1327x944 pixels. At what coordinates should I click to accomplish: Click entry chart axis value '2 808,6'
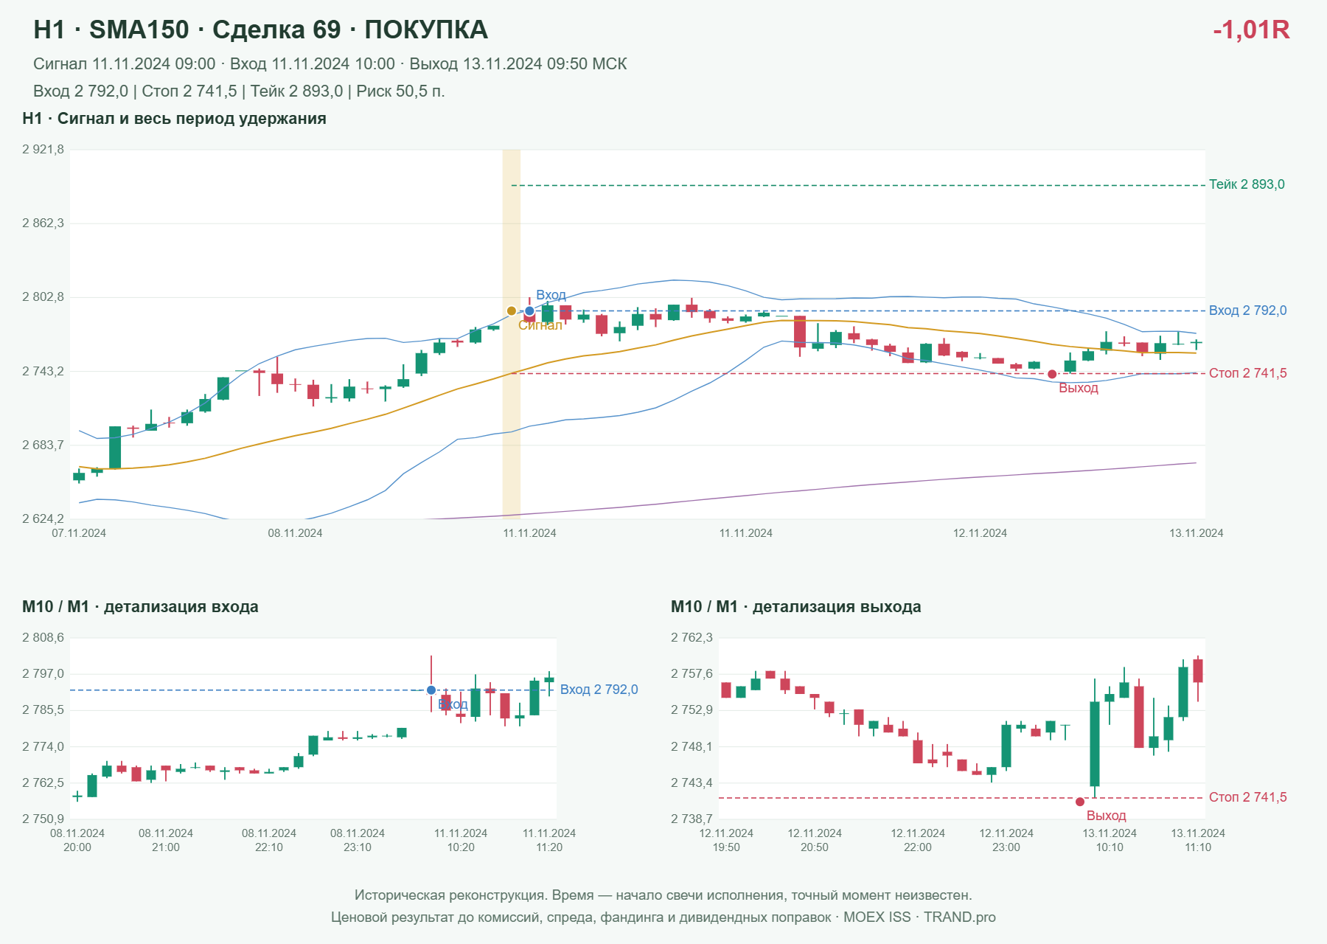click(x=43, y=638)
